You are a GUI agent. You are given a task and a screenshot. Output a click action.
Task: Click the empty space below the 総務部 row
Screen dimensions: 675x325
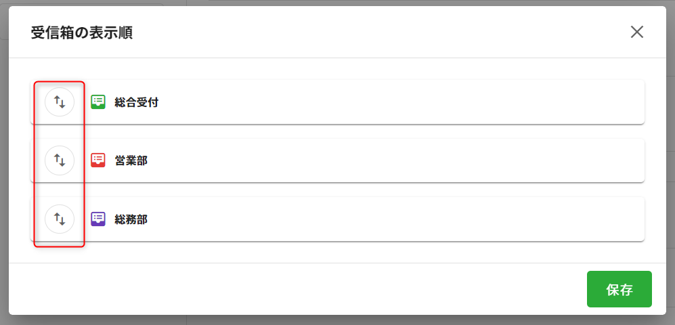(339, 252)
